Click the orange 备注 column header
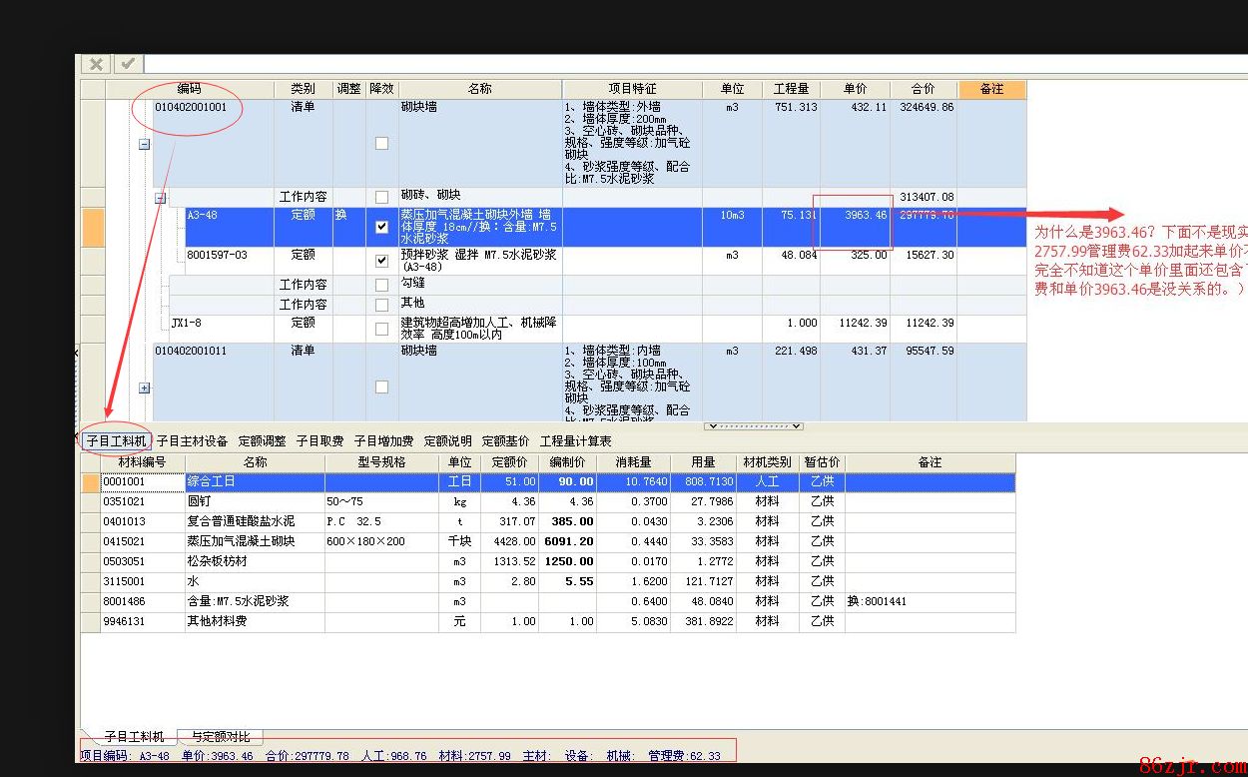The width and height of the screenshot is (1248, 777). click(x=991, y=89)
